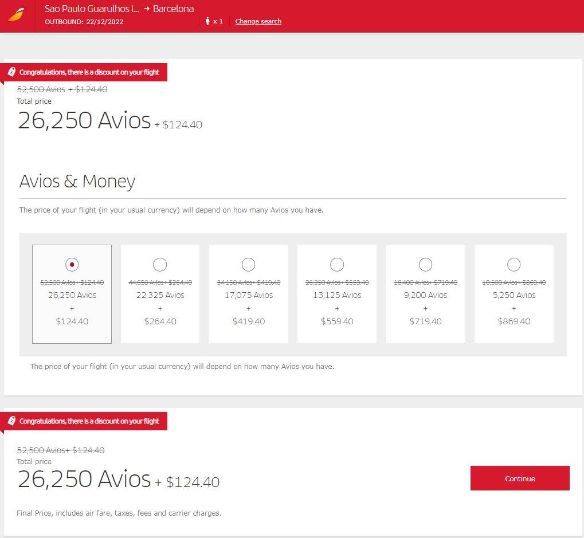584x538 pixels.
Task: Click the Barcelona destination text
Action: (x=173, y=9)
